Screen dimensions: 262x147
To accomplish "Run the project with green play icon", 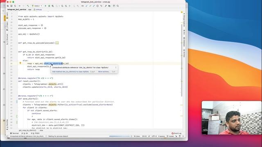I will click(45, 6).
